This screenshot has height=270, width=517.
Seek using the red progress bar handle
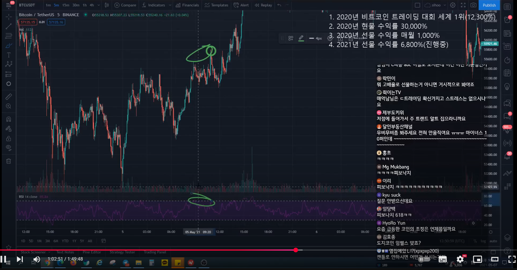[296, 250]
